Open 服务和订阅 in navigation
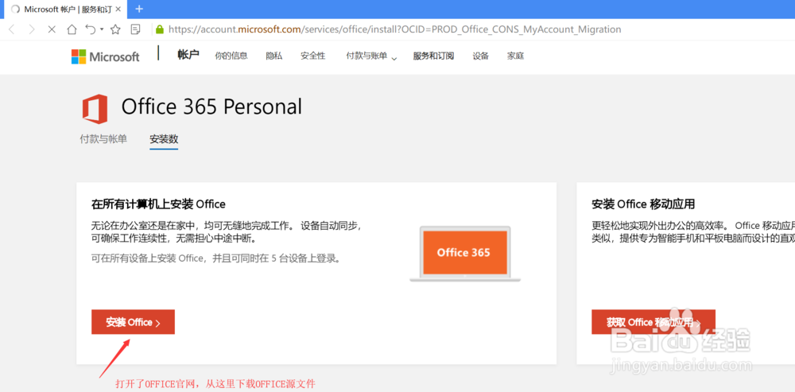 (x=433, y=56)
